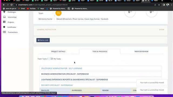This screenshot has height=97, width=173.
Task: Open Challenges in the sidebar
Action: (x=12, y=12)
